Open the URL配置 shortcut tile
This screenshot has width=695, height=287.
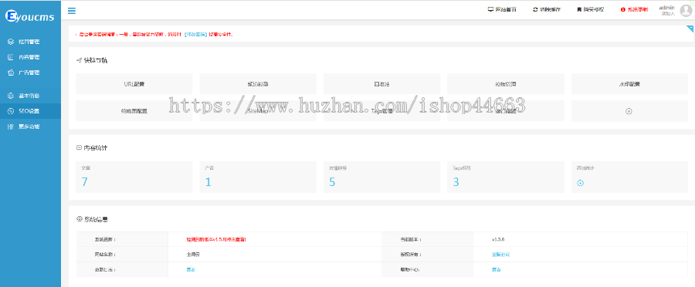(134, 83)
